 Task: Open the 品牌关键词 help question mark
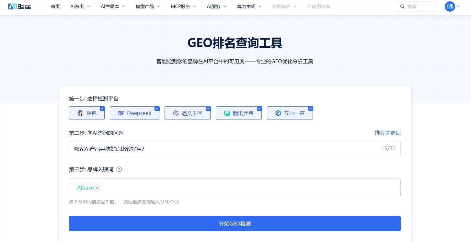119,169
